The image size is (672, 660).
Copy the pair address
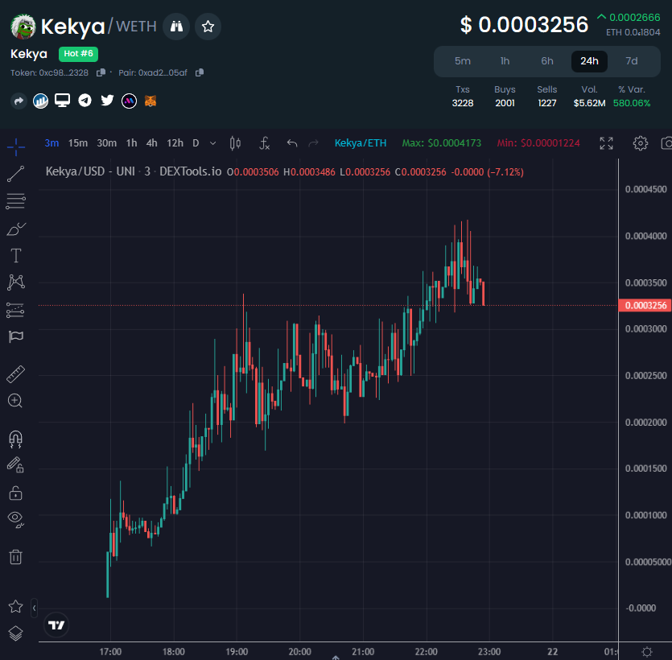point(200,72)
